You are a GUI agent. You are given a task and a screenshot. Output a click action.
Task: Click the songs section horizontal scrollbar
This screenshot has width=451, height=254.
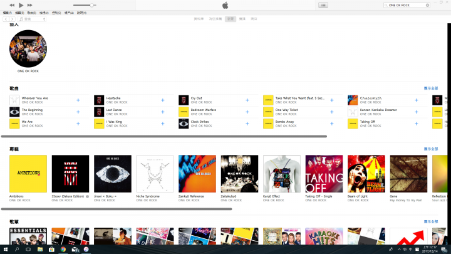(x=164, y=136)
